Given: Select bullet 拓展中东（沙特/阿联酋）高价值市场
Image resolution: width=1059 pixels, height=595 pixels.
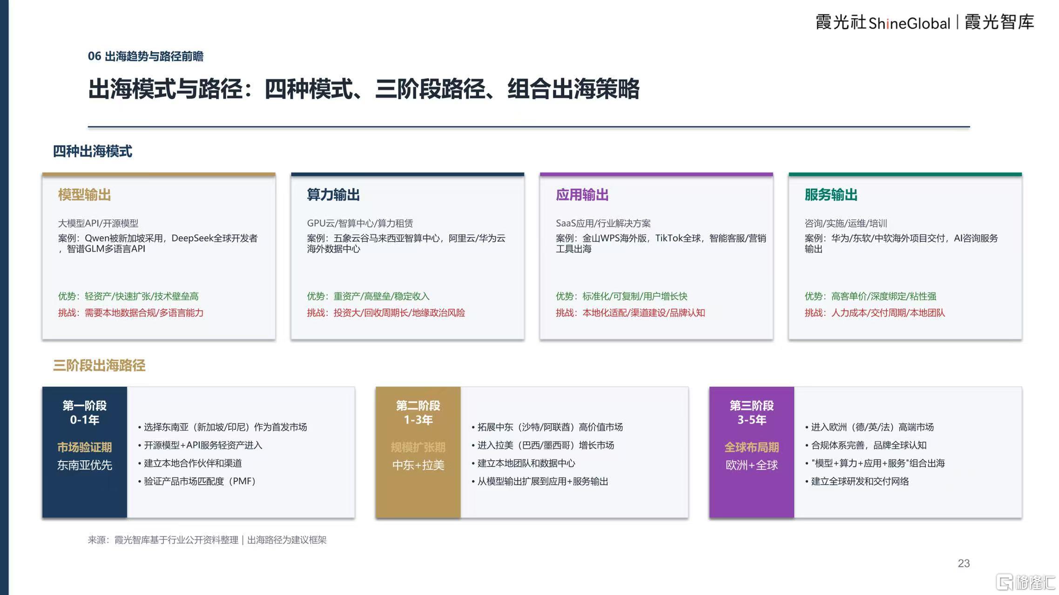Looking at the screenshot, I should pos(547,427).
